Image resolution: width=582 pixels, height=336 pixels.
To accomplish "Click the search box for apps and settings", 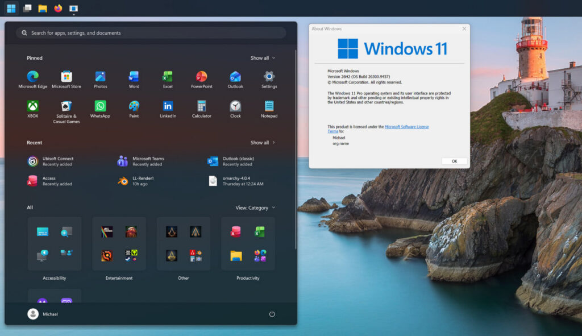I will [151, 33].
